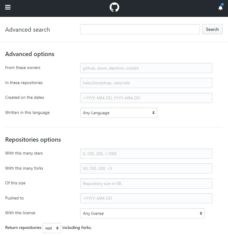Click the Search button
This screenshot has height=235, width=228.
tap(212, 29)
